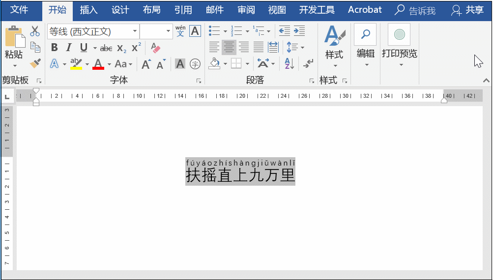The width and height of the screenshot is (493, 280).
Task: Open Font dialog launcher
Action: [199, 81]
